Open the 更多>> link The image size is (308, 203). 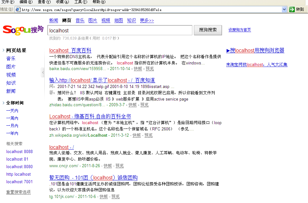click(147, 20)
